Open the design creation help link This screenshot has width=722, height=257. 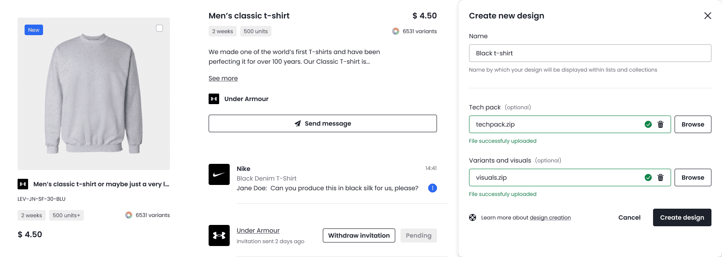pyautogui.click(x=550, y=217)
